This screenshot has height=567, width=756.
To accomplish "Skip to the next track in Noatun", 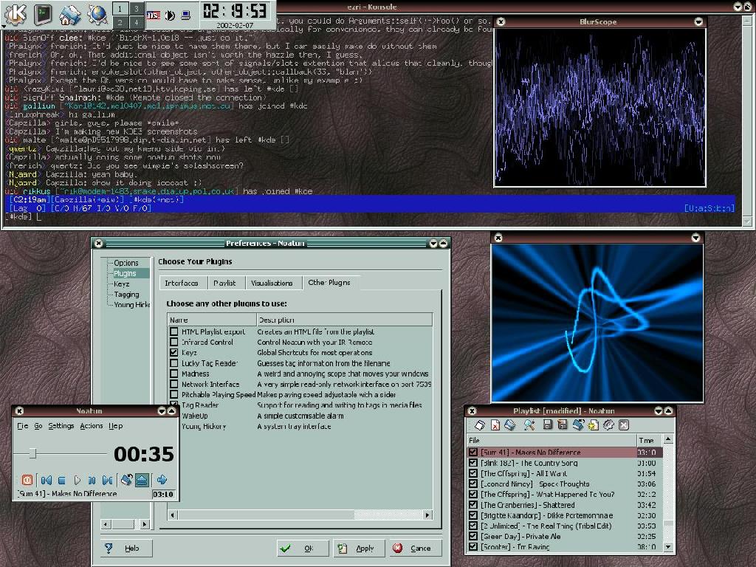I will (x=108, y=480).
